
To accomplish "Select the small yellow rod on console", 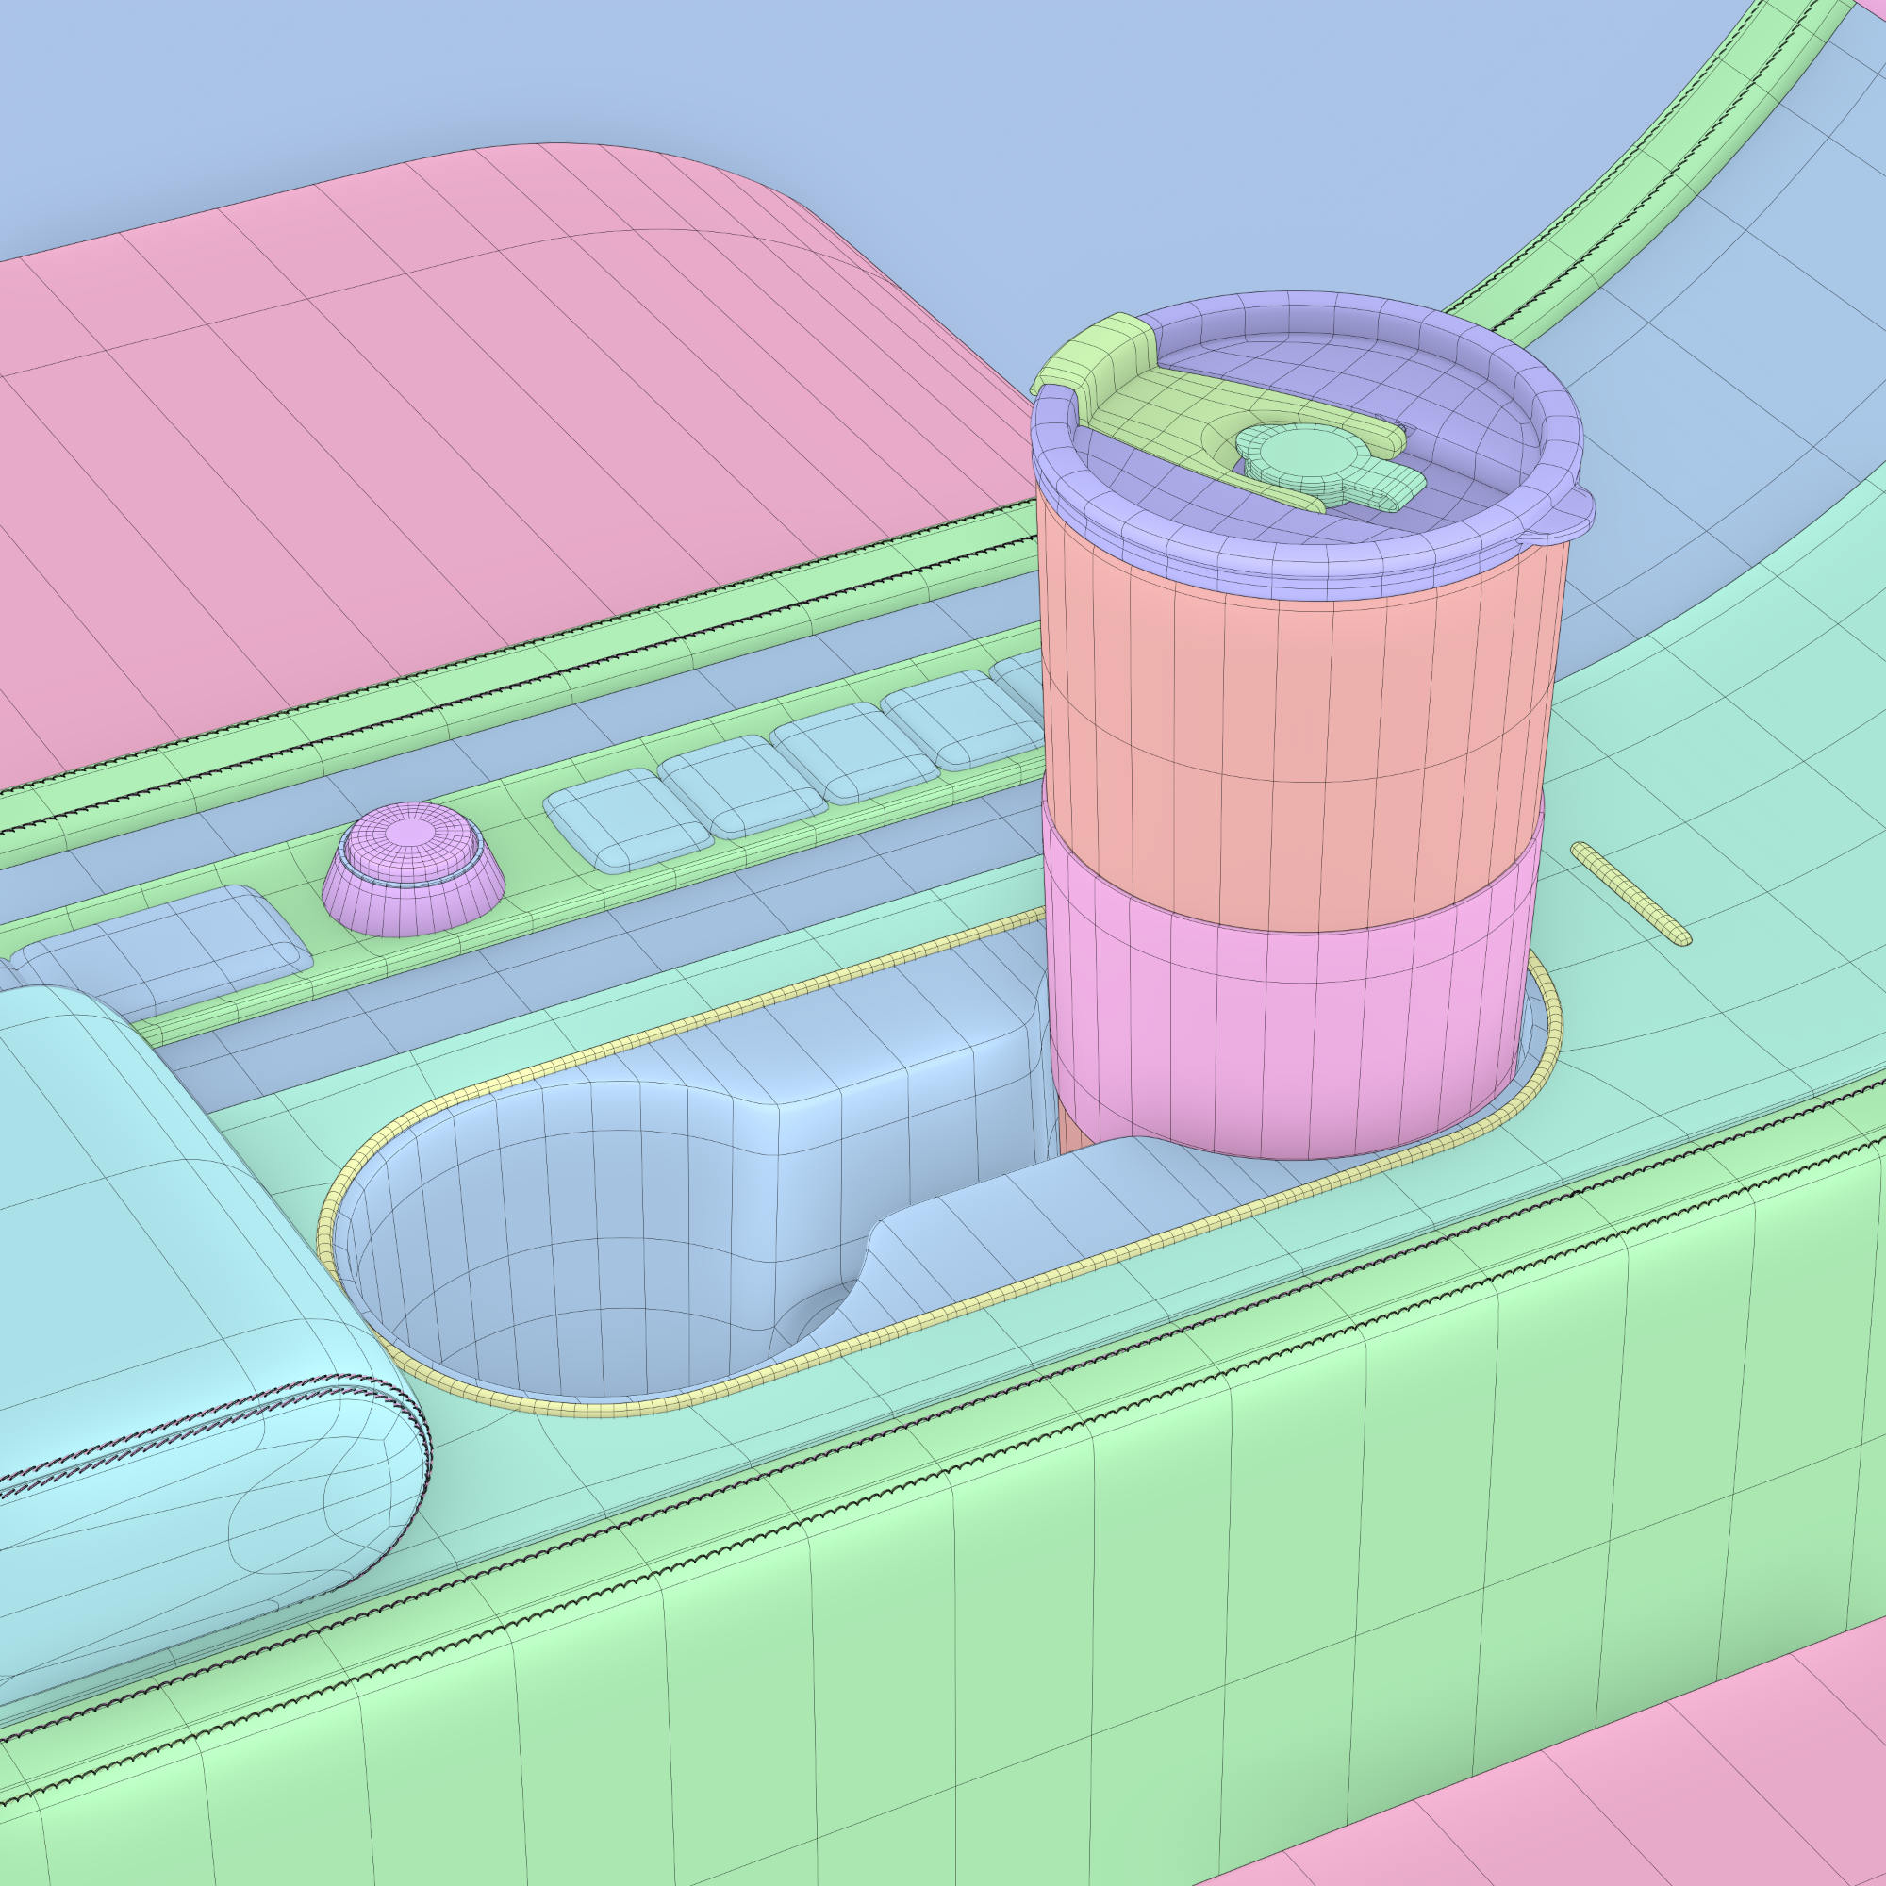I will pos(1629,893).
